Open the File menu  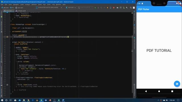(2, 5)
